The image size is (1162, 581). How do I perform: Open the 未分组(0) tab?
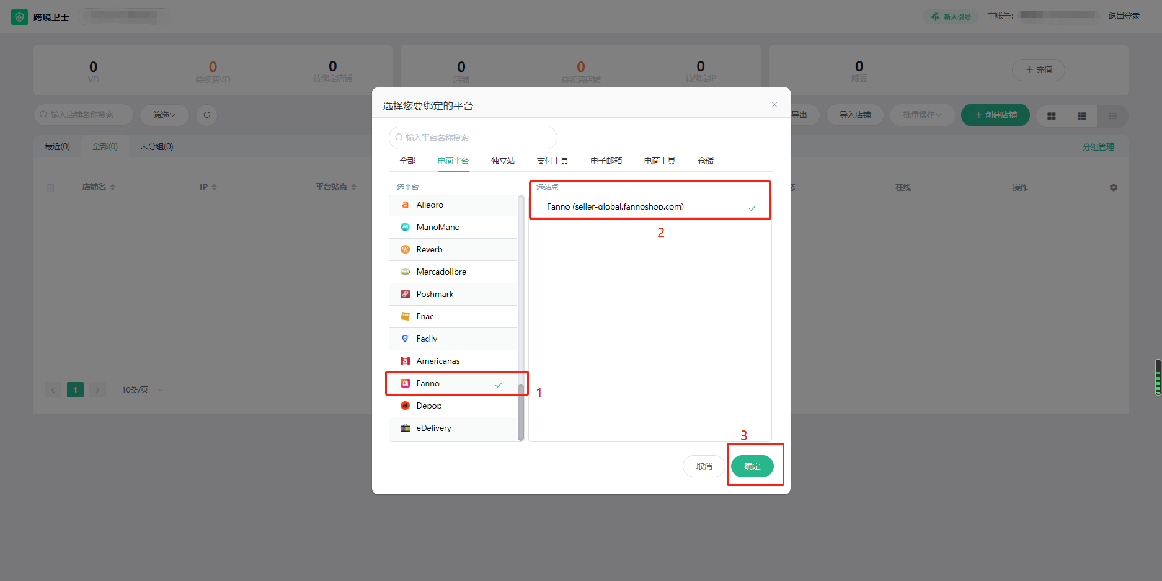156,146
